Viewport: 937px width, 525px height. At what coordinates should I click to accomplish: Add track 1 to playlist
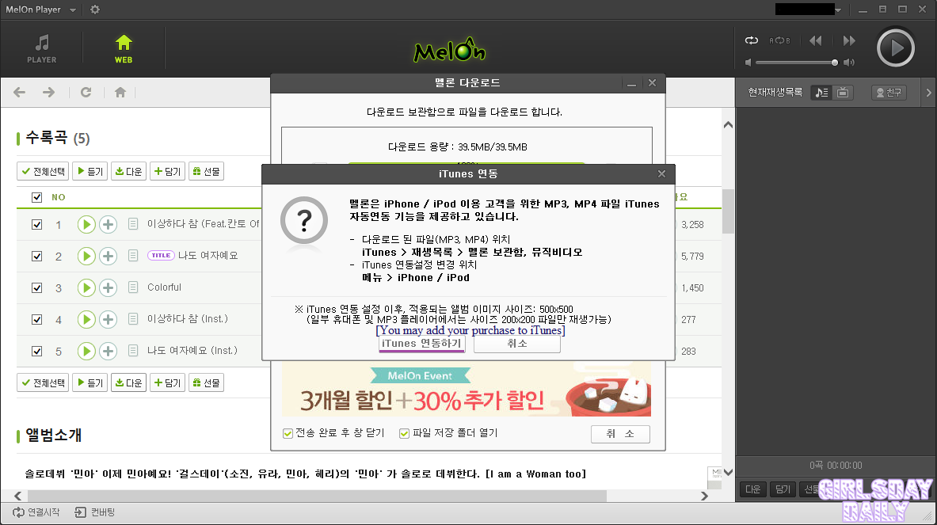(x=108, y=225)
